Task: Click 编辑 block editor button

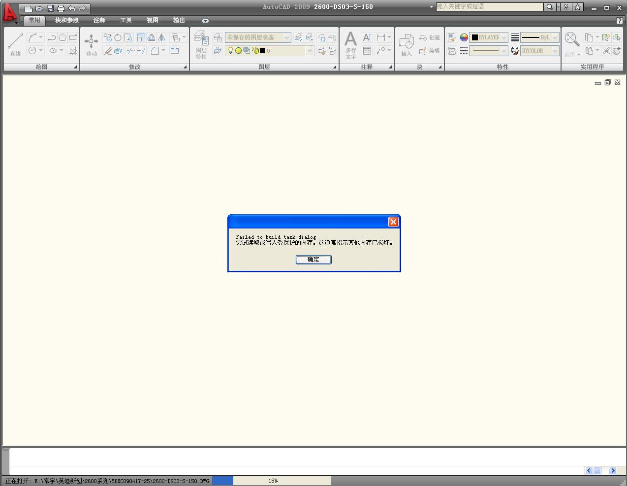Action: tap(429, 51)
